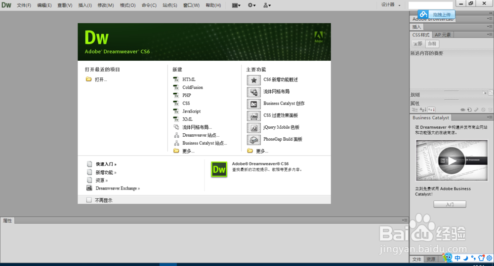494x266 pixels.
Task: Open 更多... folder under the 主要功能 column
Action: click(x=250, y=151)
